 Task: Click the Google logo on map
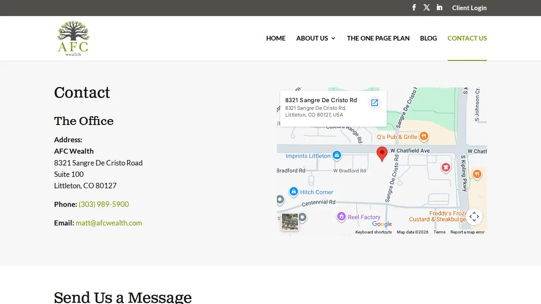point(382,224)
